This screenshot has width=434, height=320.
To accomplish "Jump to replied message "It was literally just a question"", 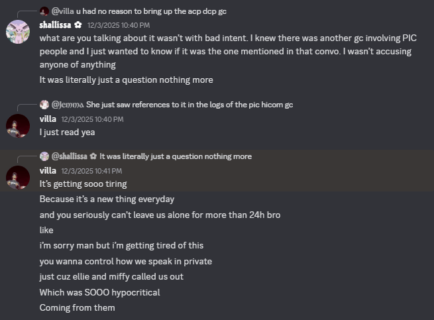I will (176, 156).
